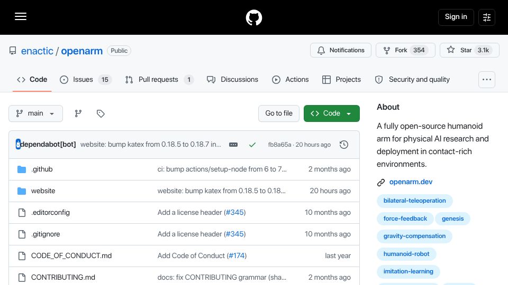Open the Actions tab
This screenshot has height=285, width=508.
click(291, 80)
